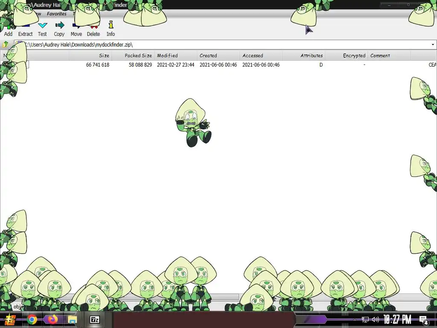Viewport: 437px width, 328px height.
Task: Sort by Size column header
Action: (90, 56)
